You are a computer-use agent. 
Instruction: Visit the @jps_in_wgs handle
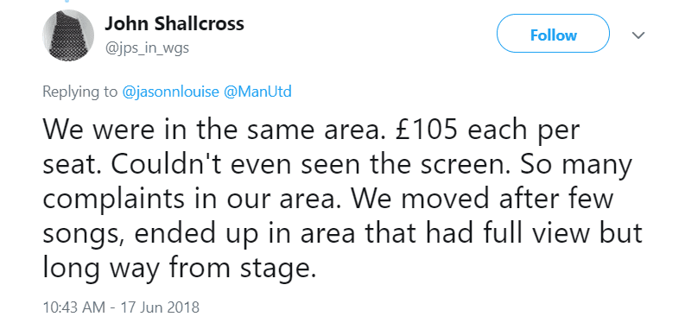147,47
